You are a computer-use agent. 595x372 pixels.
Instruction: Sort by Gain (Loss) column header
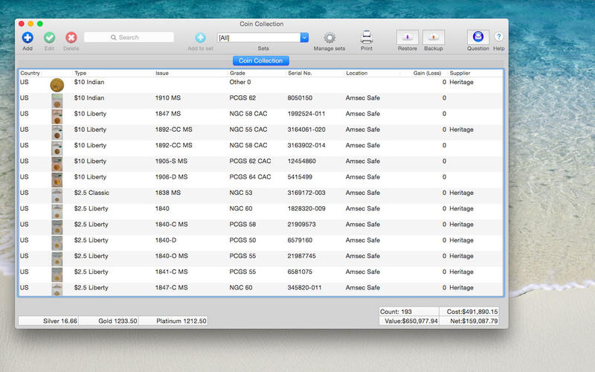click(427, 73)
